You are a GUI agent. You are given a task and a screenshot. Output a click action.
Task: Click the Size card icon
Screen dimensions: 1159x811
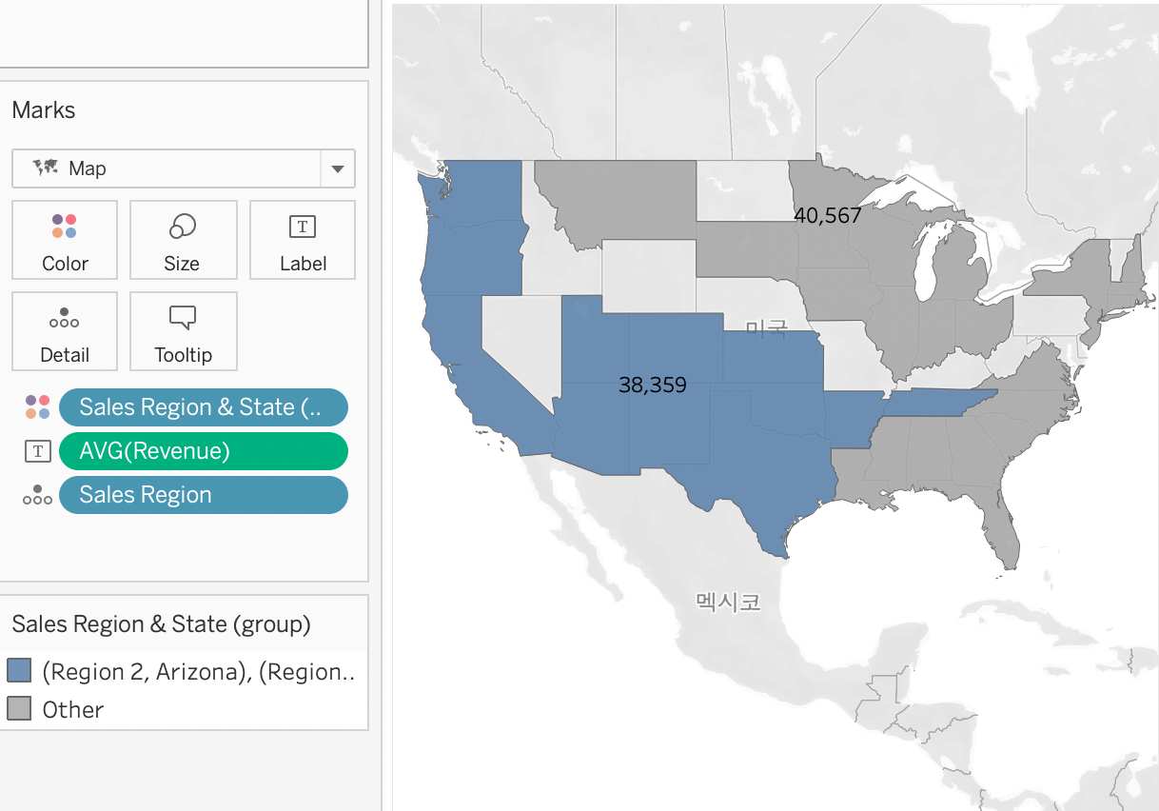point(182,227)
